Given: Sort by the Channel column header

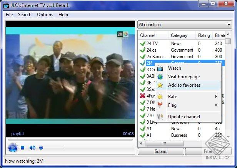Looking at the screenshot, I should click(x=154, y=35).
